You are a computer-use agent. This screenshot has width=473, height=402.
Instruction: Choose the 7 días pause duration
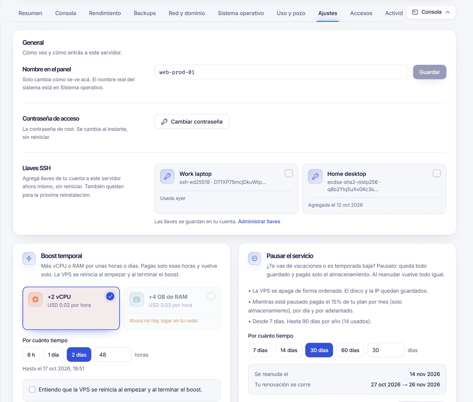coord(260,350)
